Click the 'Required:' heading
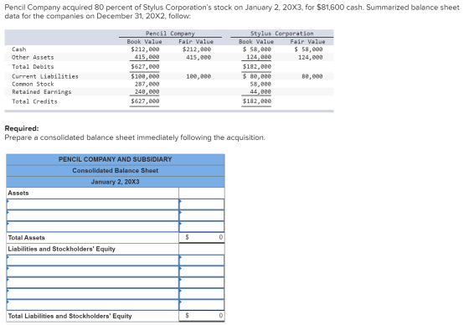 click(x=22, y=128)
